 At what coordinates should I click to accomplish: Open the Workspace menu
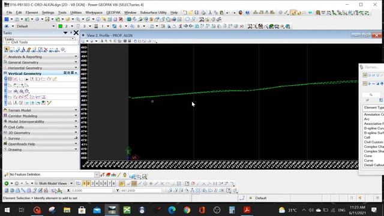click(x=94, y=13)
